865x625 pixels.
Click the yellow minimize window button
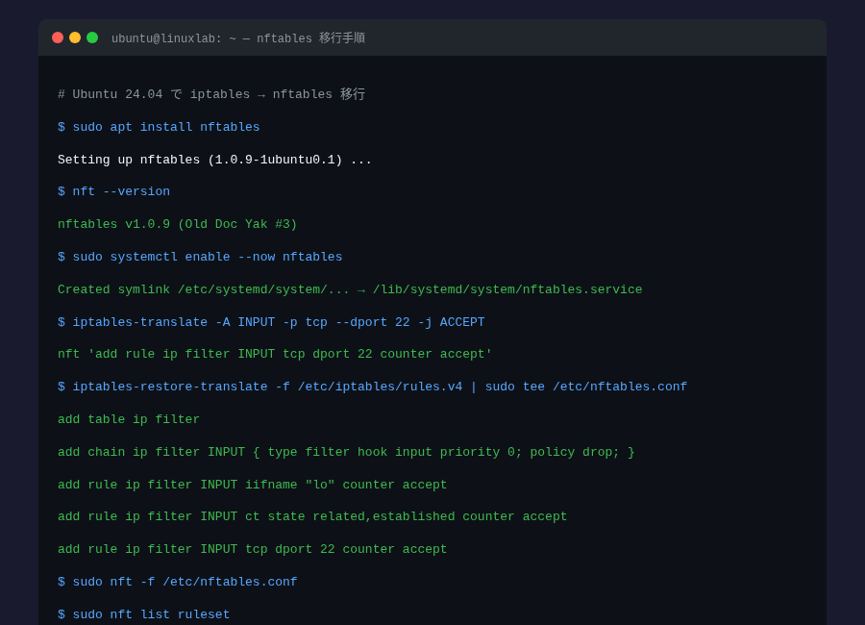pos(75,37)
